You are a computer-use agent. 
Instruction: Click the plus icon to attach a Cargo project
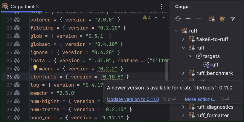click(188, 19)
